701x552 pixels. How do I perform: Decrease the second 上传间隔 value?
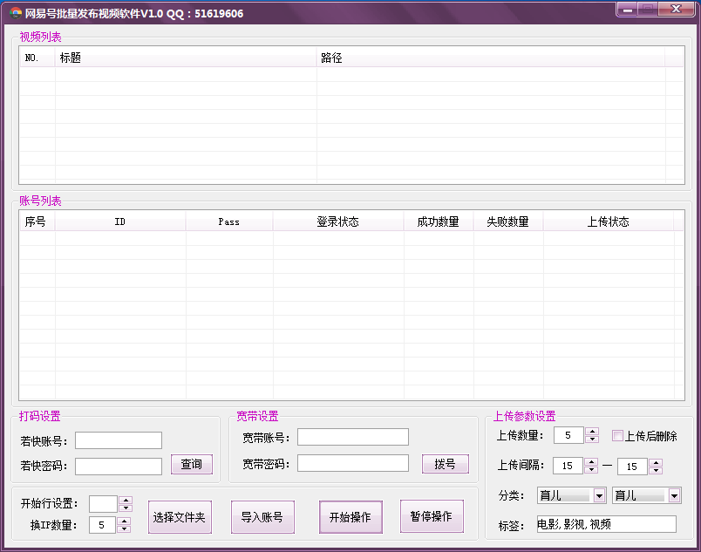[x=656, y=470]
